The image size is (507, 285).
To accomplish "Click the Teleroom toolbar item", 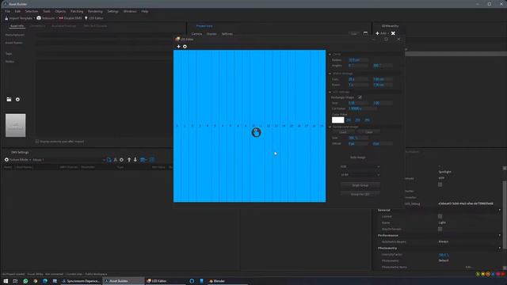I will pos(46,18).
